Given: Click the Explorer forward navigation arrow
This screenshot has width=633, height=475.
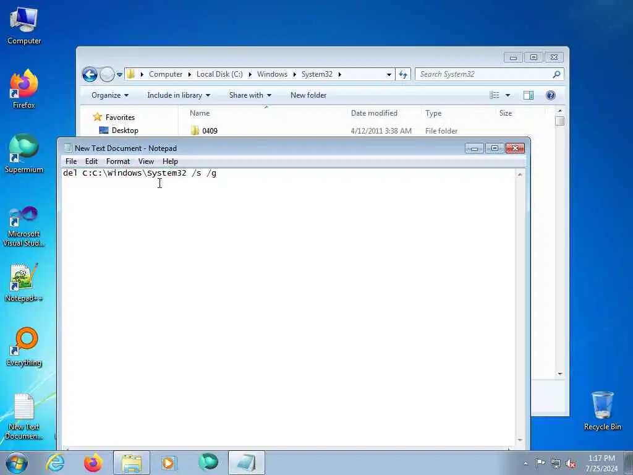Looking at the screenshot, I should click(107, 74).
